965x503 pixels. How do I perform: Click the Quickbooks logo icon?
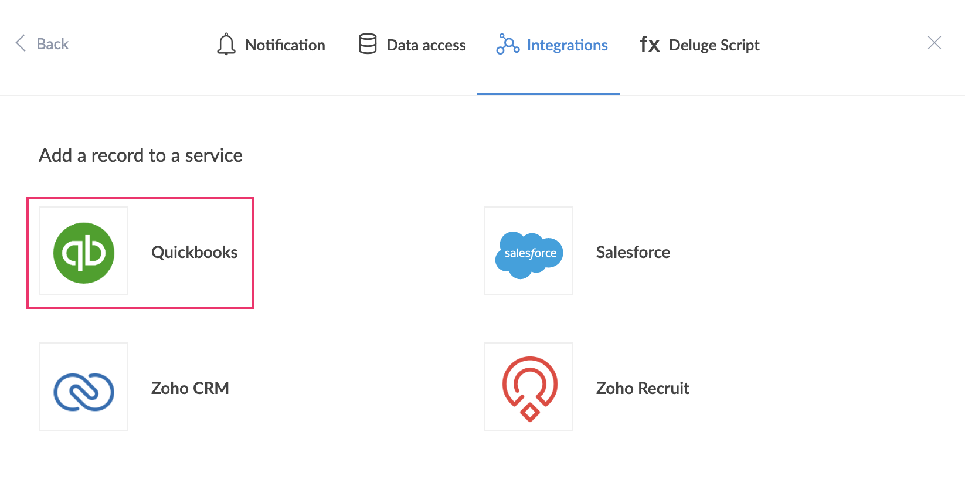[84, 253]
